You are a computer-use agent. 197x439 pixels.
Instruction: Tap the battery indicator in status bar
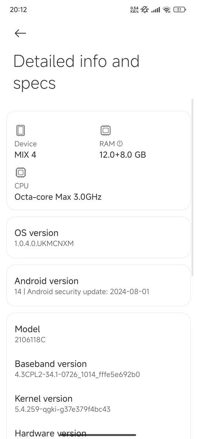click(x=179, y=10)
